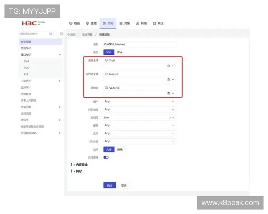The width and height of the screenshot is (268, 214).
Task: Open the 概览 overview tab
Action: [x=75, y=23]
